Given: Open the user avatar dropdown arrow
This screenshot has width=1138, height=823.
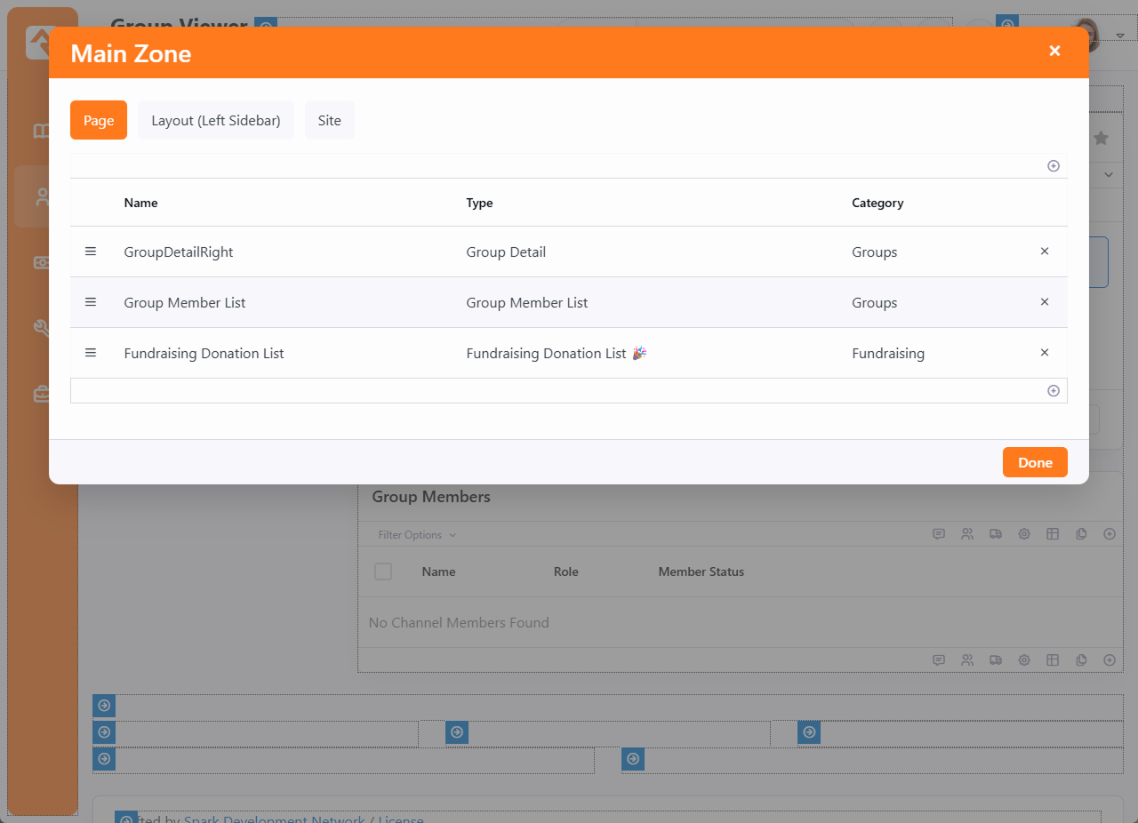Looking at the screenshot, I should coord(1120,36).
